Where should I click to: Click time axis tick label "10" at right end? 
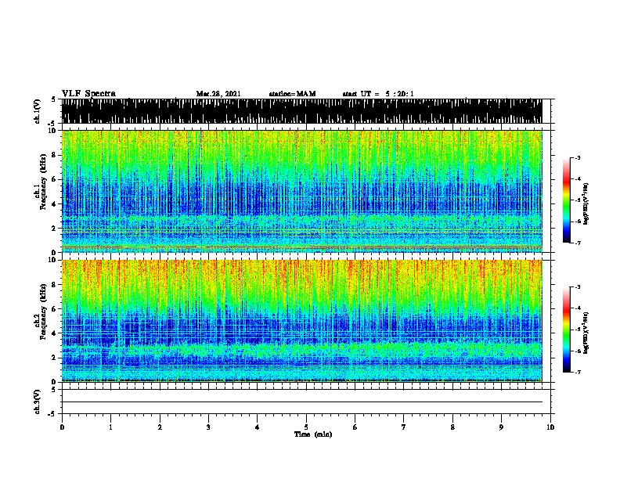coord(550,427)
